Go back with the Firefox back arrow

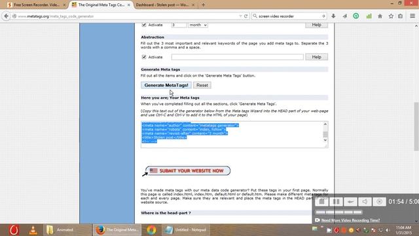(6, 16)
